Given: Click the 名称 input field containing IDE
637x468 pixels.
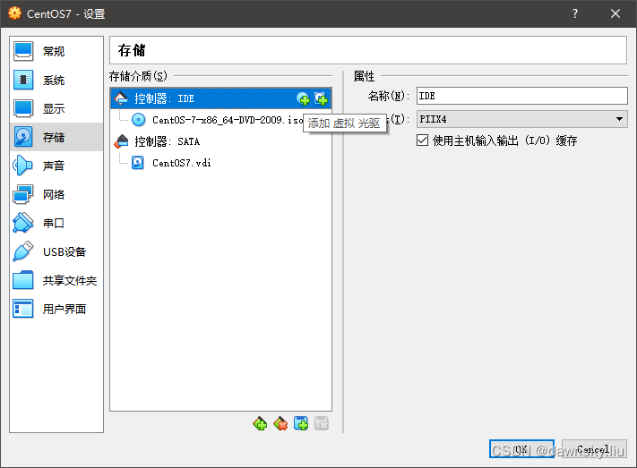Looking at the screenshot, I should tap(522, 96).
